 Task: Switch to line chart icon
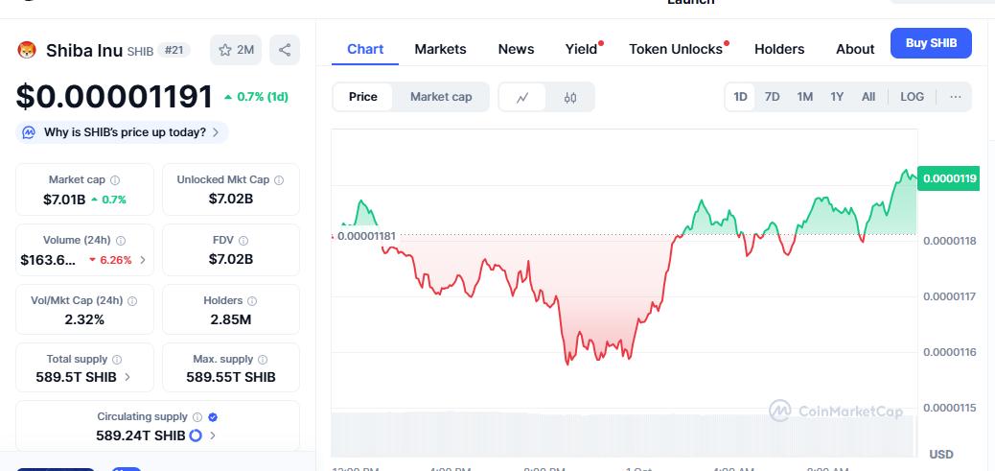pos(522,97)
